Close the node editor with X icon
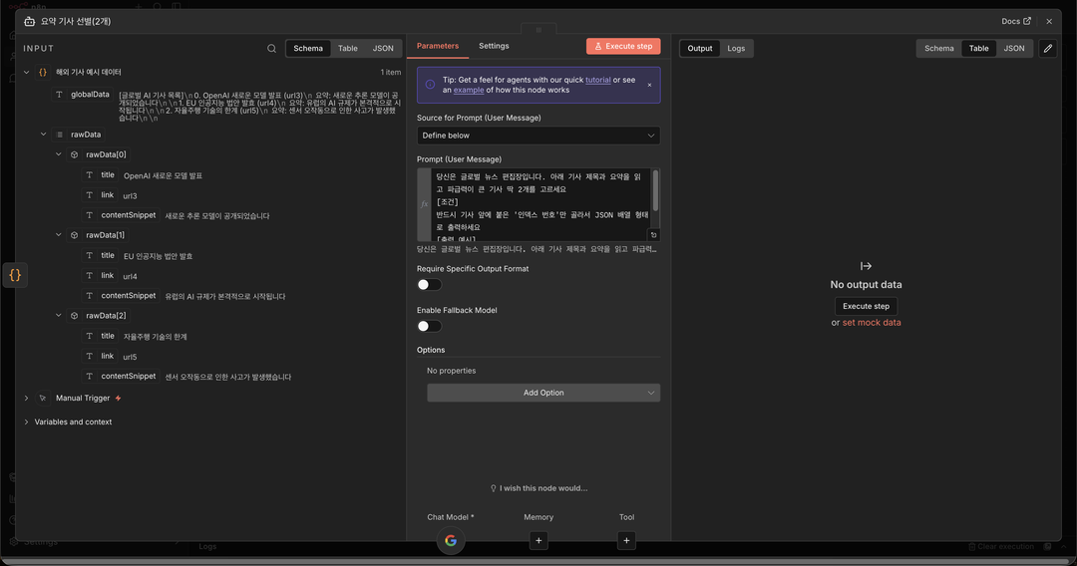Image resolution: width=1077 pixels, height=566 pixels. [x=1048, y=21]
